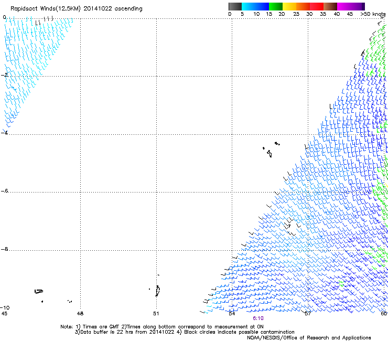Viewport: 388px width, 341px height.
Task: Click the latitude label -8
Action: (x=4, y=249)
